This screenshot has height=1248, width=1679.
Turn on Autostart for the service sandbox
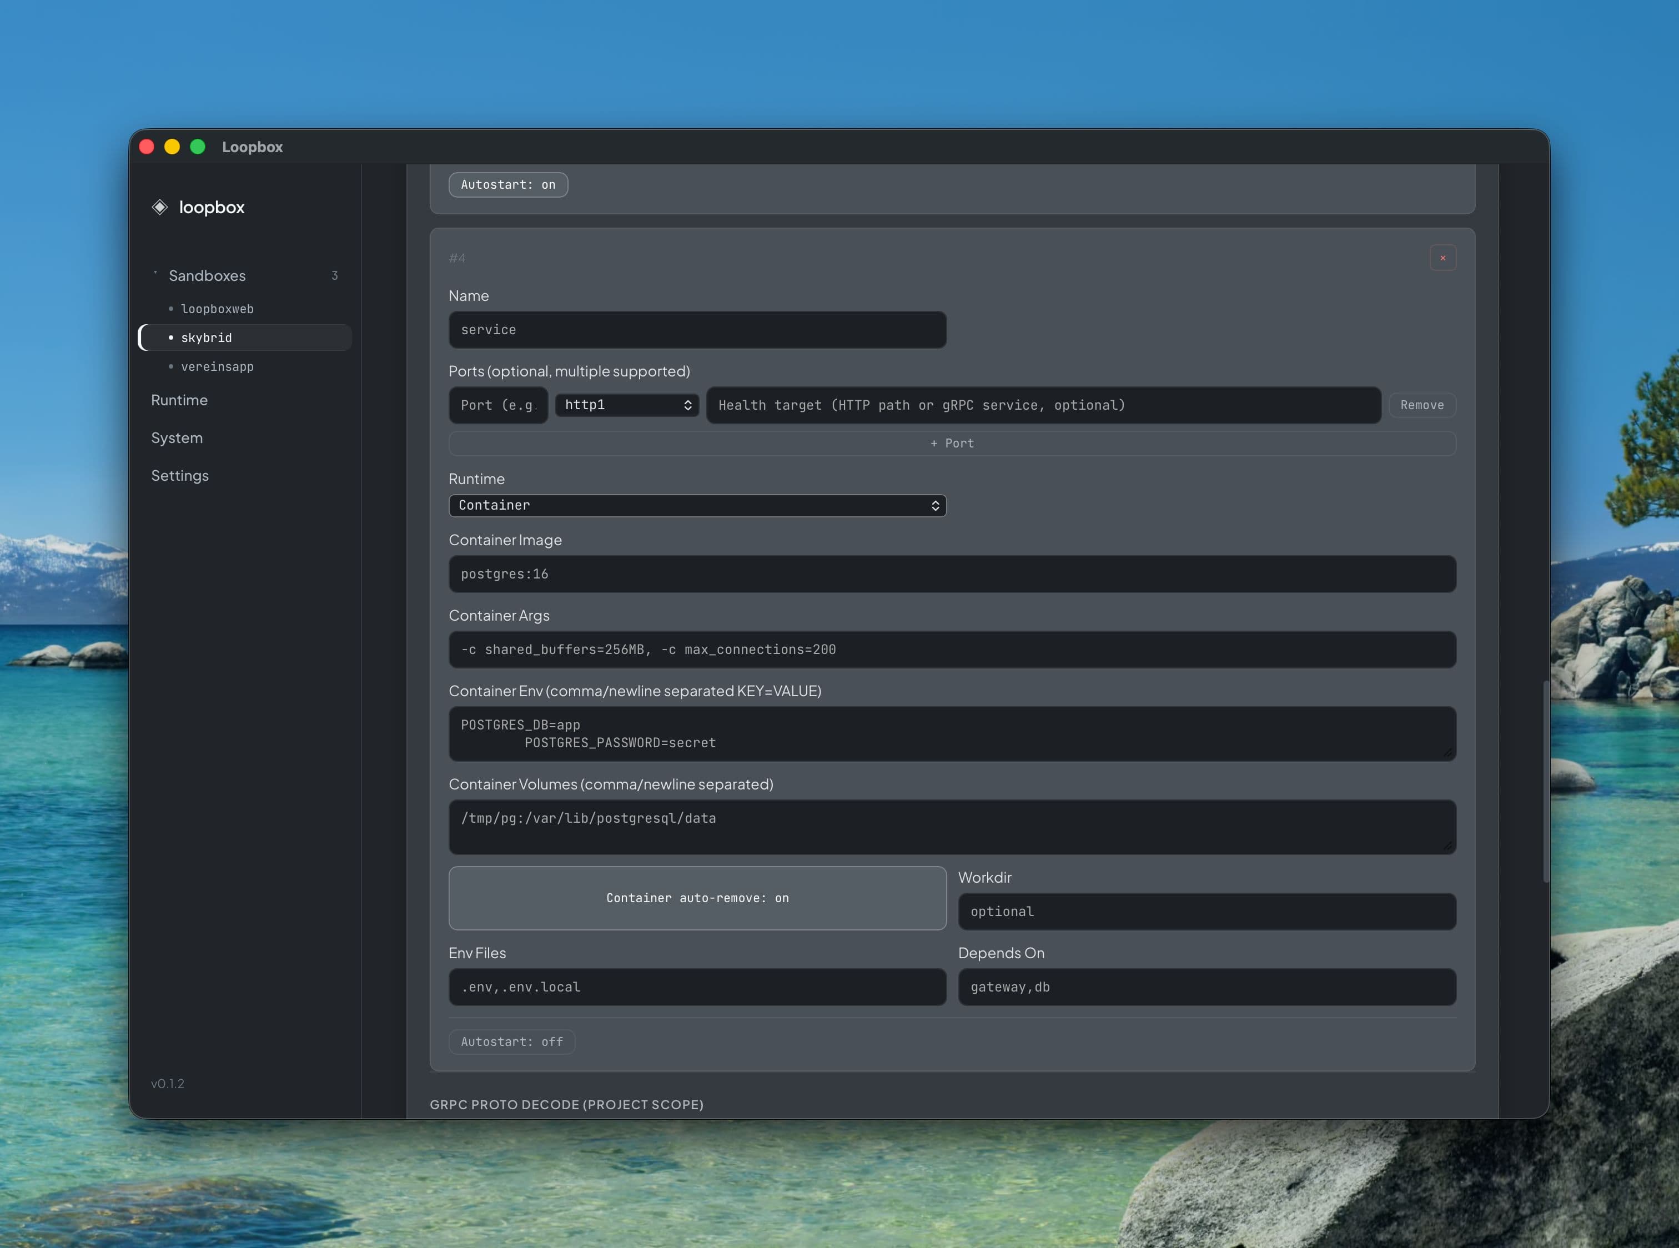pos(511,1042)
